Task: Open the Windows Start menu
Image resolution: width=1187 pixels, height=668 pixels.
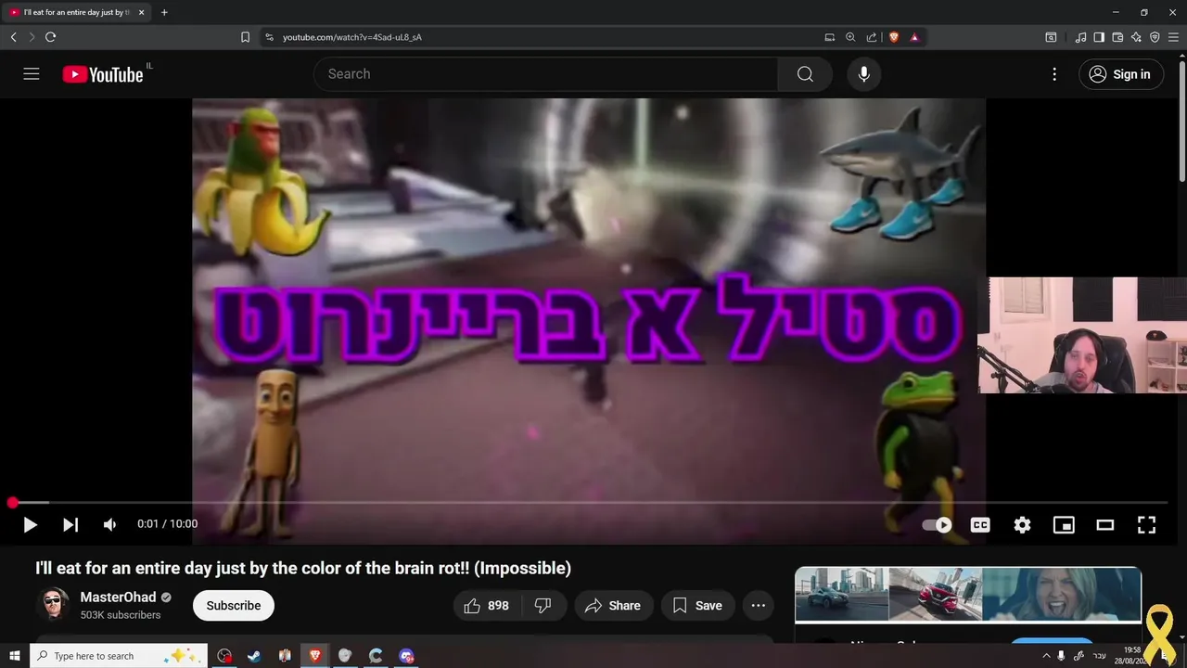Action: (x=14, y=656)
